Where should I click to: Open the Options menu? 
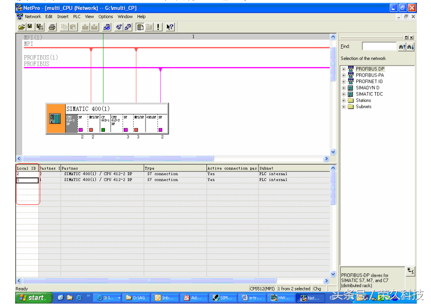105,17
